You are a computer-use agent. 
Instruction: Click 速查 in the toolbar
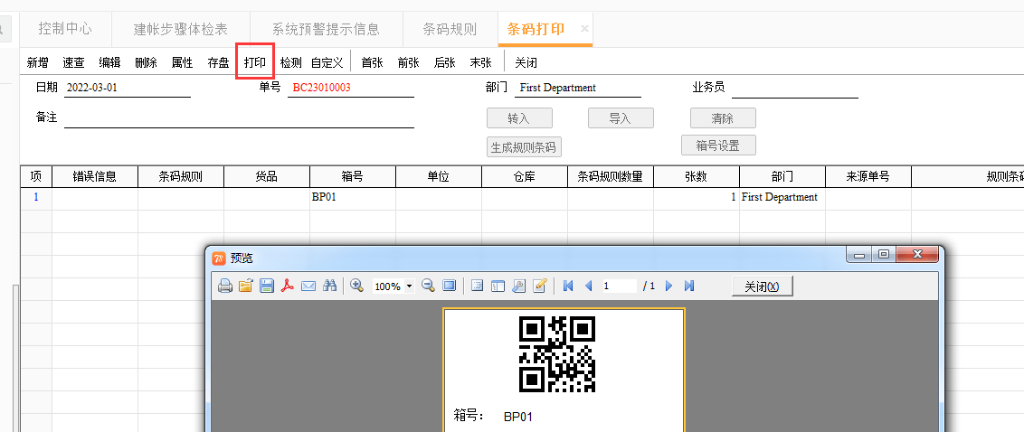click(73, 62)
